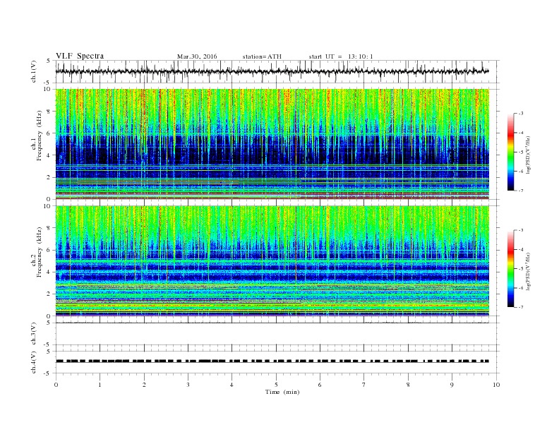
Task: Click the "Time (min)" x-axis label
Action: (x=282, y=392)
